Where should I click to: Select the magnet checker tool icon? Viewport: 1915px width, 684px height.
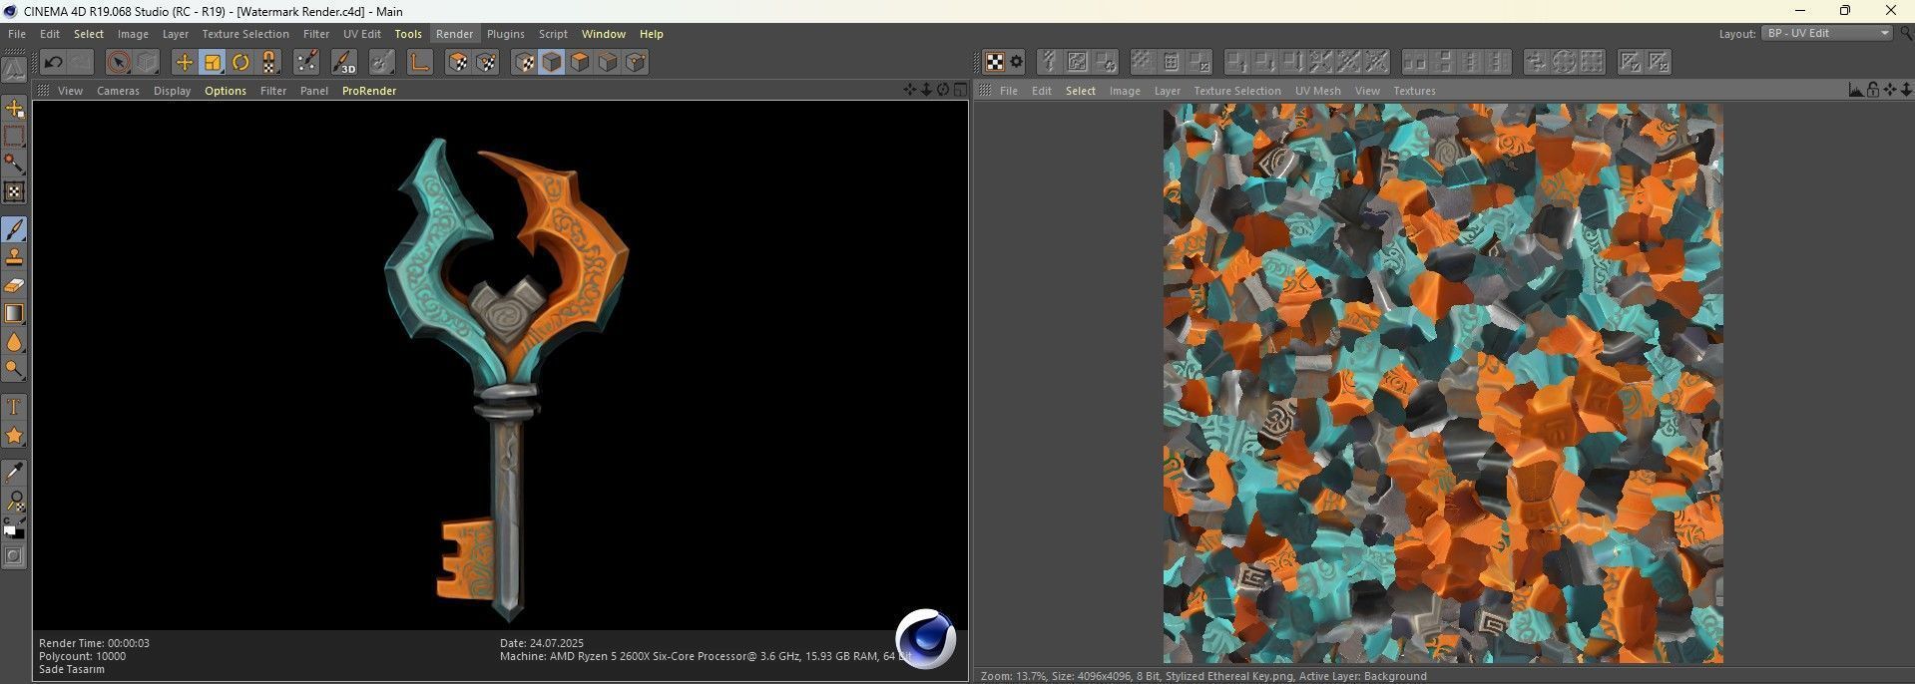click(269, 63)
